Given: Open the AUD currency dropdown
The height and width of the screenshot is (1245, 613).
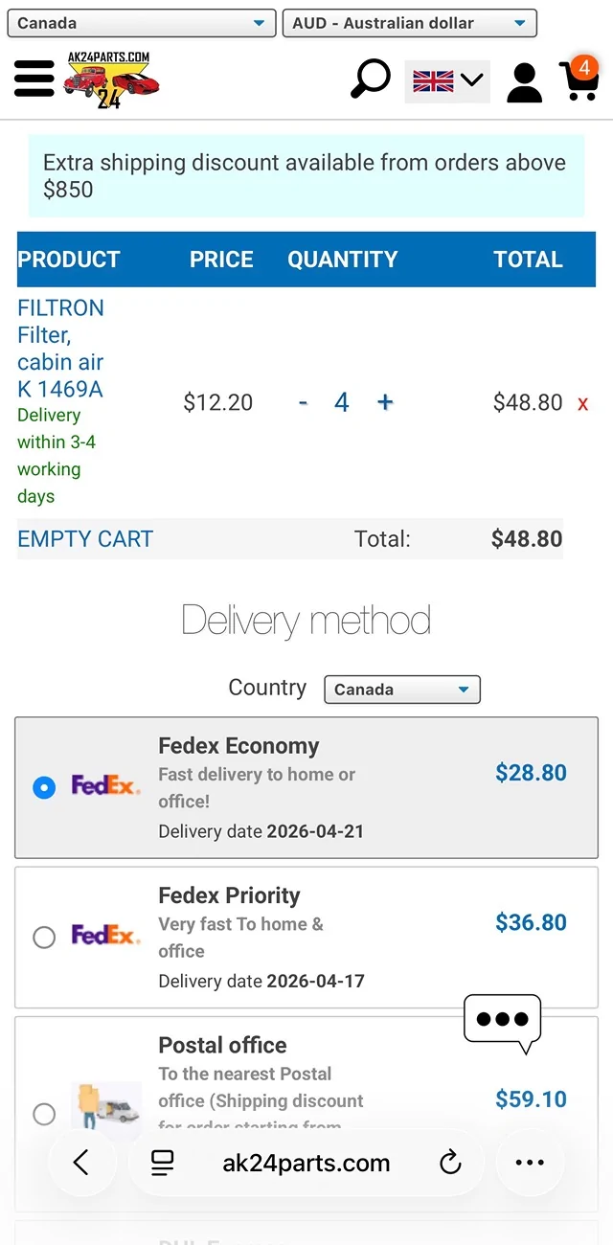Looking at the screenshot, I should coord(409,22).
